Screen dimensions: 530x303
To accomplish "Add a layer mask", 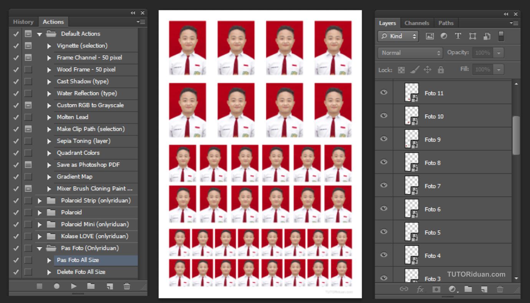I will (436, 289).
